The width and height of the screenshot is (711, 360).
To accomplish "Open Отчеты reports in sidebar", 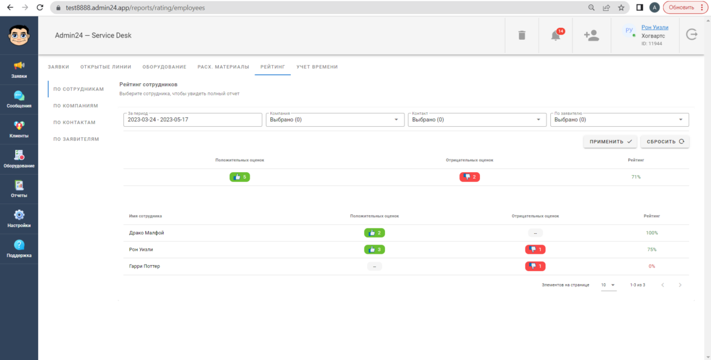I will [19, 188].
